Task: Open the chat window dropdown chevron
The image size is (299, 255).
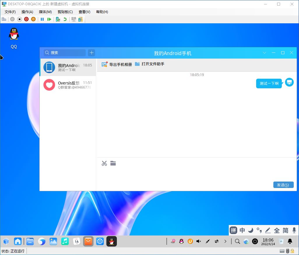Action: click(x=264, y=53)
